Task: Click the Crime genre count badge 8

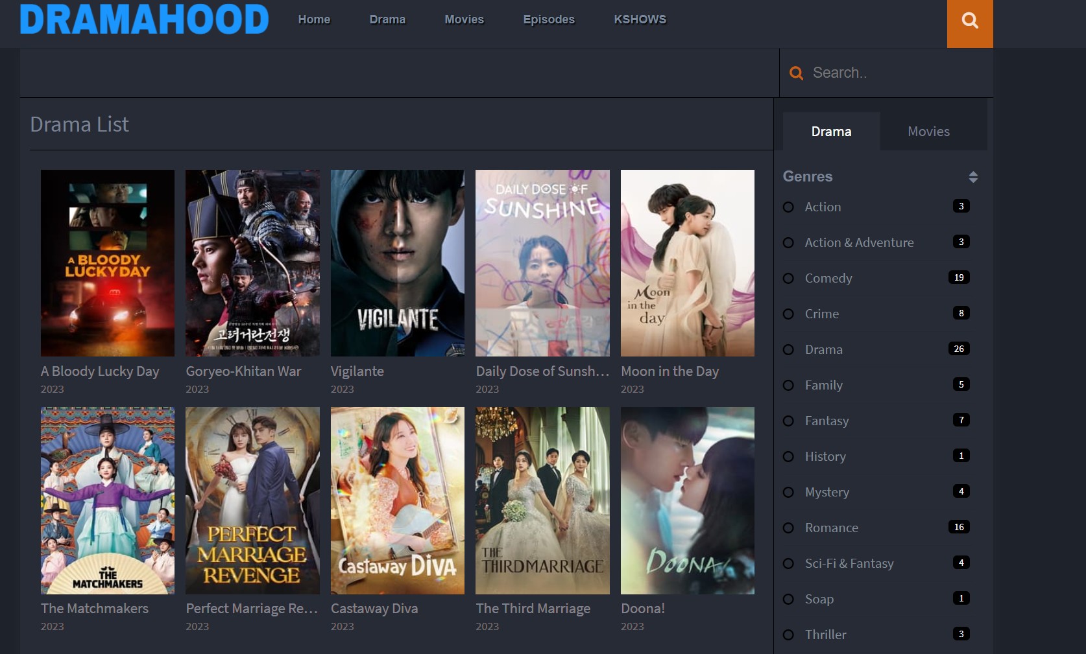Action: coord(961,313)
